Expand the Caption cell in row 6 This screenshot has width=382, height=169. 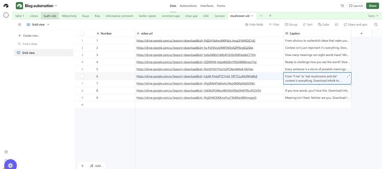click(x=348, y=76)
